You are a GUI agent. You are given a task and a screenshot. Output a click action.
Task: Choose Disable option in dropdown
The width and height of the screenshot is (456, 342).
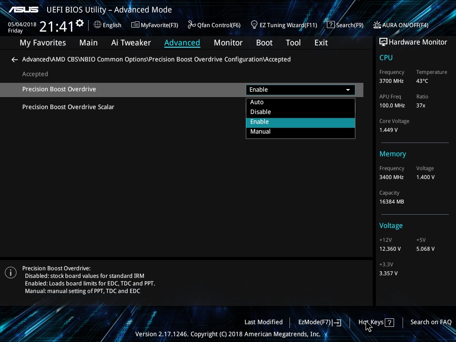coord(301,112)
